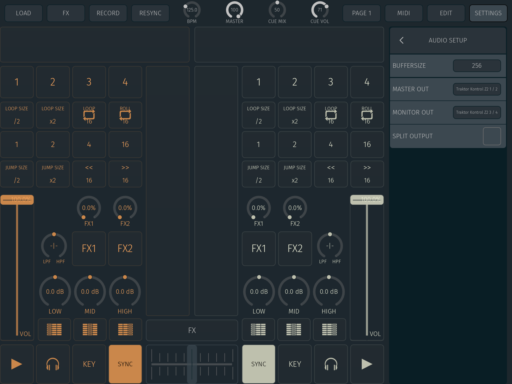This screenshot has width=512, height=384.
Task: Open Master Out device selector
Action: (476, 89)
